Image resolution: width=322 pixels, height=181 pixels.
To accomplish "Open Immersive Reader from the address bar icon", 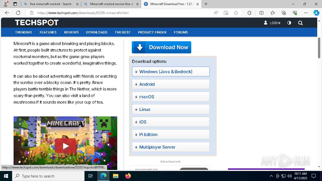I will [226, 13].
